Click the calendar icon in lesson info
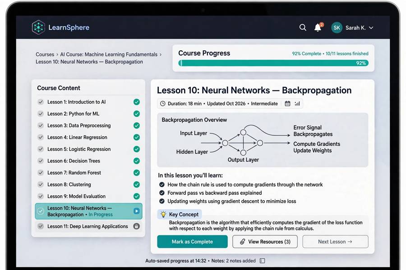406x270 pixels. click(x=287, y=103)
